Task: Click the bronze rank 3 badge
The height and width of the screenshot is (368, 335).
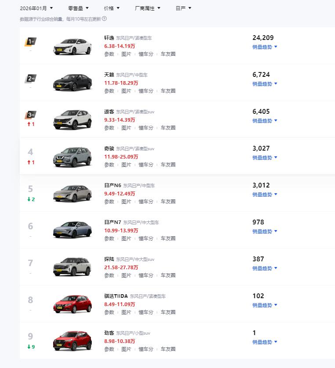Action: [x=30, y=115]
